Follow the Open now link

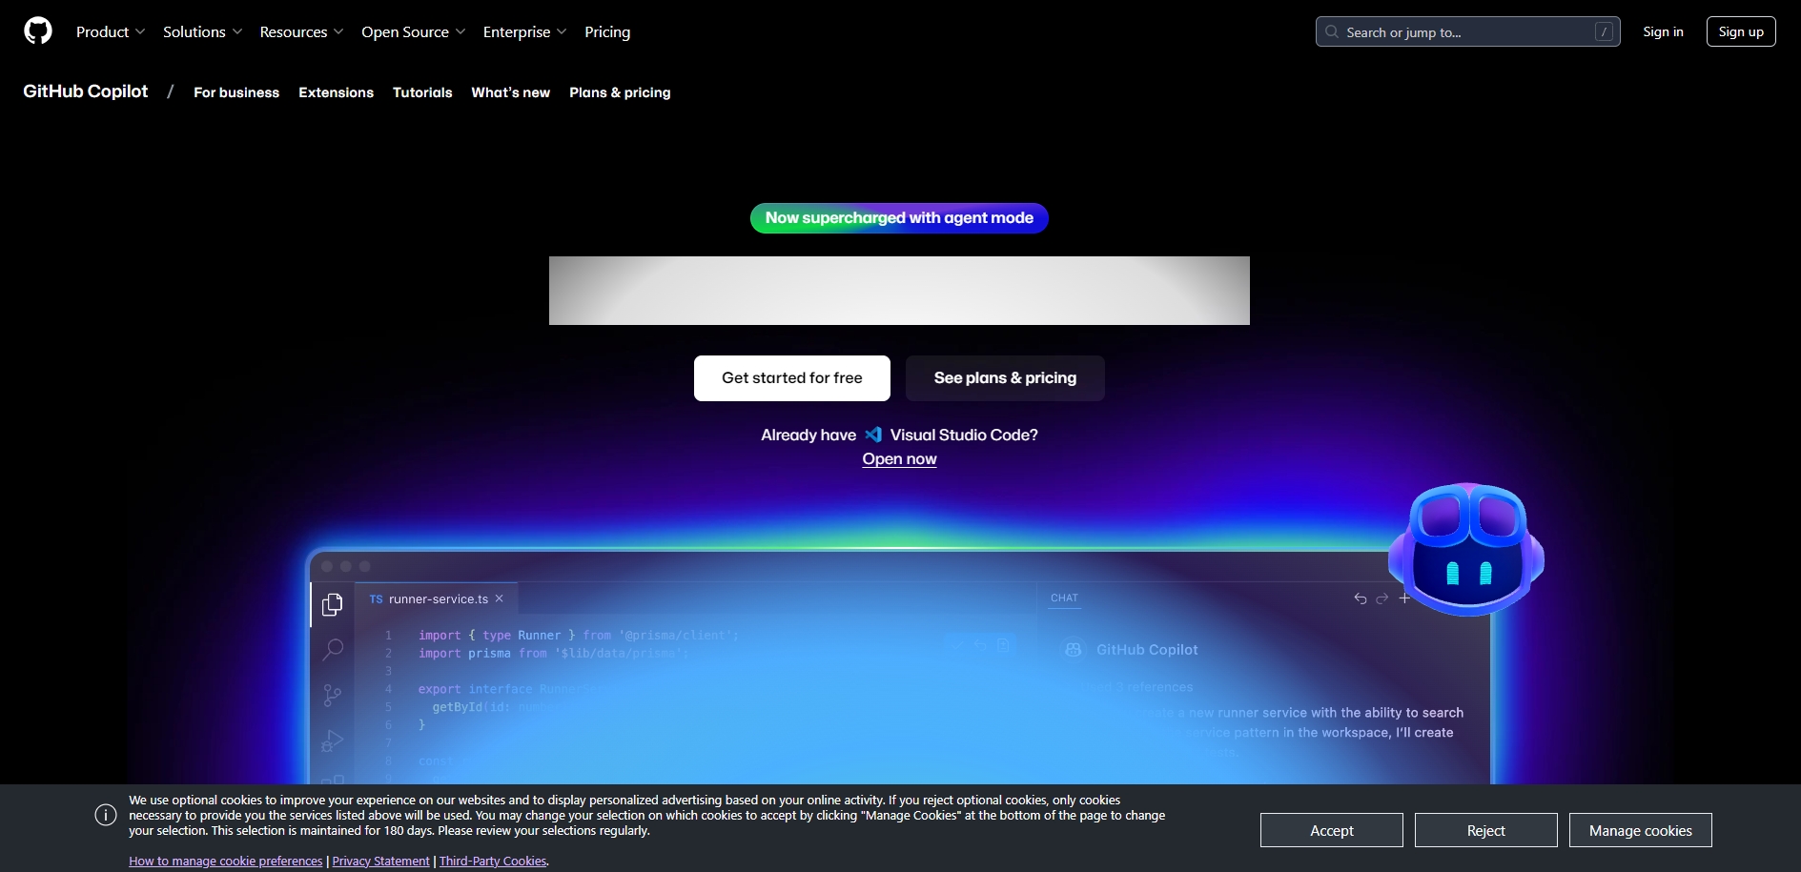[899, 459]
